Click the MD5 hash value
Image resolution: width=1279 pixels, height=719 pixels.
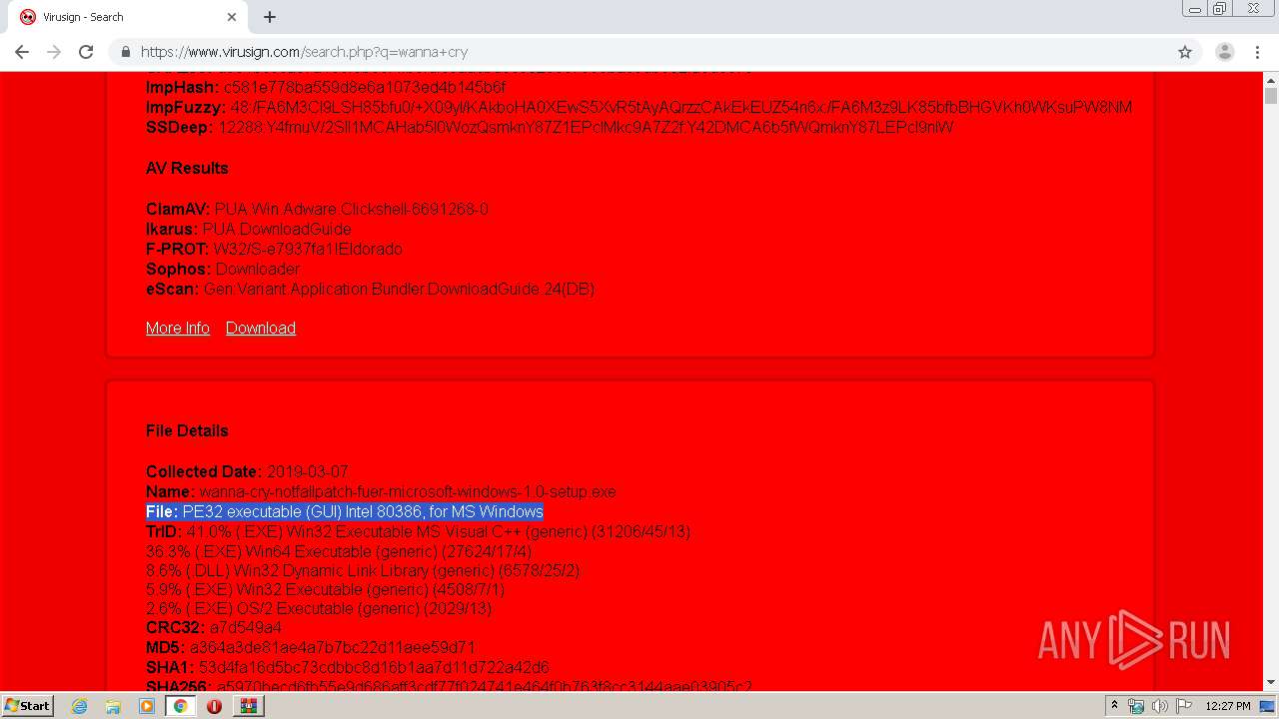click(333, 647)
